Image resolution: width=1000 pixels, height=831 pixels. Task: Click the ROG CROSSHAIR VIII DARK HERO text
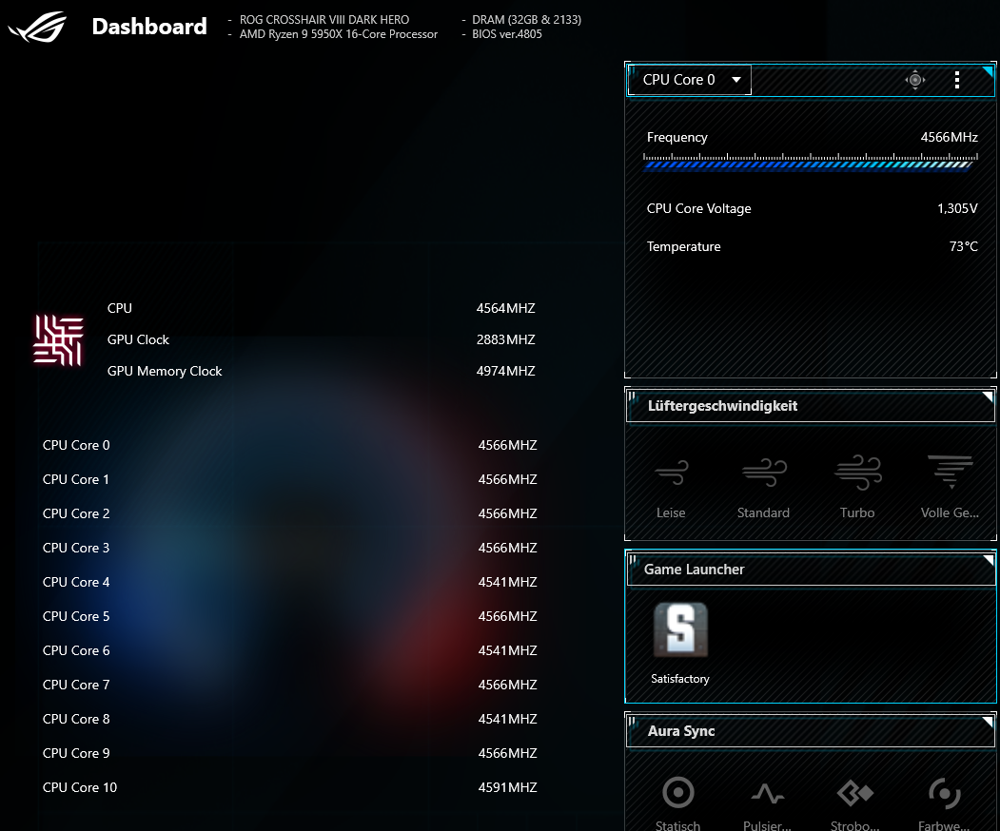point(324,20)
